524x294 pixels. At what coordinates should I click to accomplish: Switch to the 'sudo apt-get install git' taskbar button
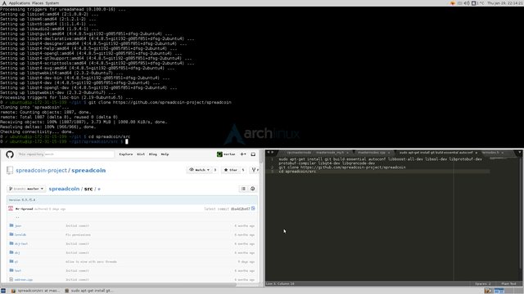88,291
